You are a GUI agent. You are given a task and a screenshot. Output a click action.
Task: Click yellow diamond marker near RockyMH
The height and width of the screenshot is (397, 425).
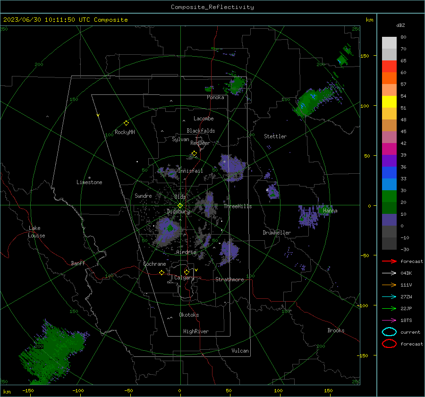[x=126, y=123]
